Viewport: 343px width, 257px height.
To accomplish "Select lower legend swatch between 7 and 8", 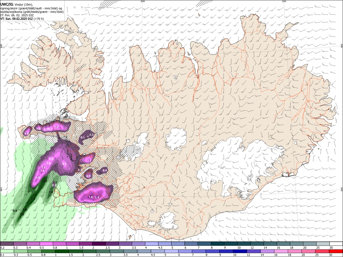I will [199, 251].
